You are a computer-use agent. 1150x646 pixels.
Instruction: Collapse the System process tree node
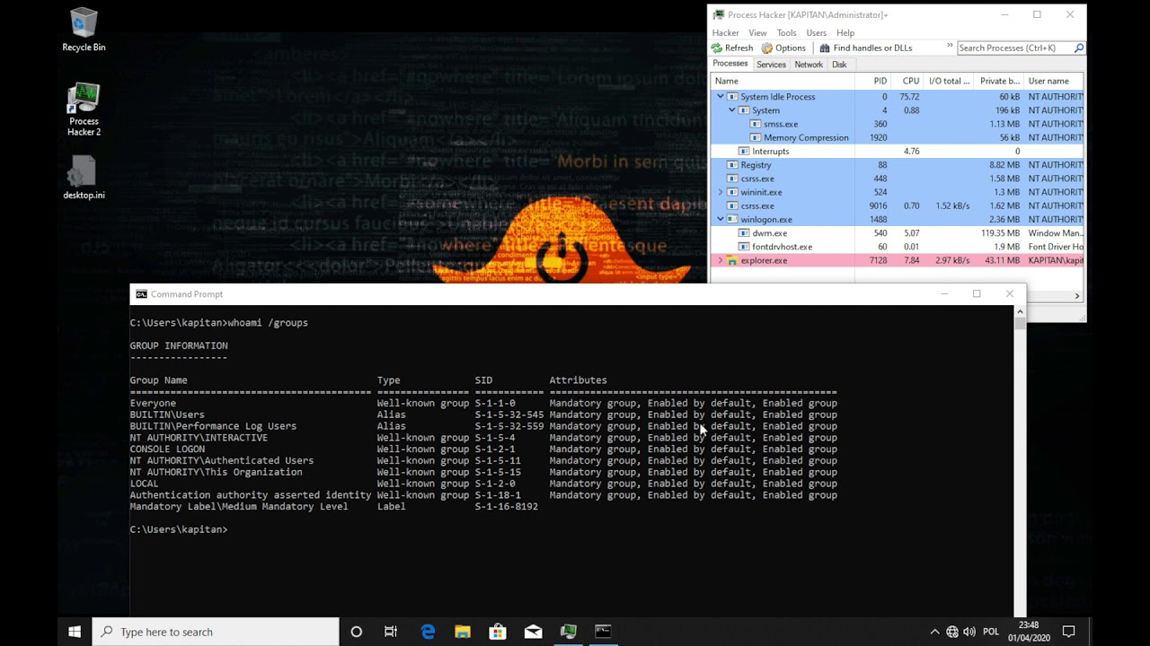click(x=732, y=110)
